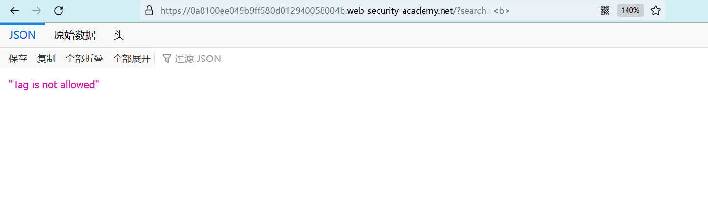Click the forward navigation arrow
Screen dimensions: 708x202
coord(37,10)
